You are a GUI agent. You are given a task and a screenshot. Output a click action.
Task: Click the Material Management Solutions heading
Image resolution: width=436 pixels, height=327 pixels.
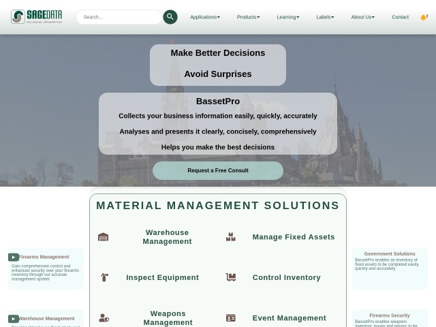click(x=218, y=206)
